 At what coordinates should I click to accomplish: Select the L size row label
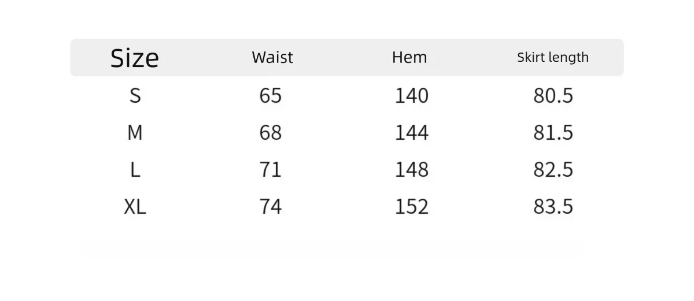point(135,170)
